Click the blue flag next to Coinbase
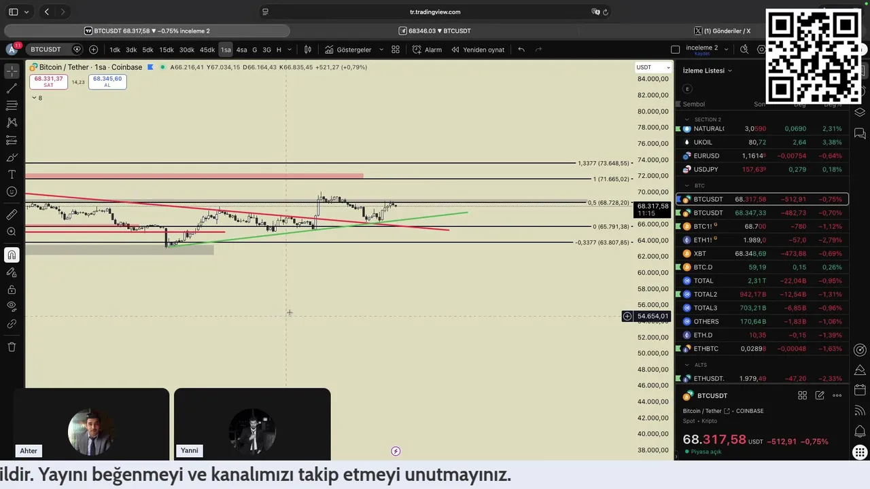The width and height of the screenshot is (870, 489). (150, 67)
